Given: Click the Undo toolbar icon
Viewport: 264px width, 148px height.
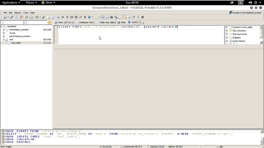Looking at the screenshot, I should point(26,17).
